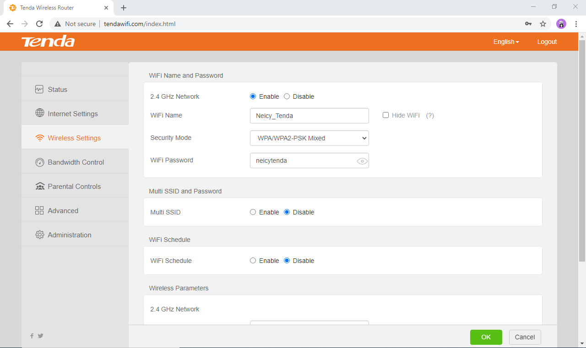Click the browser address bar URL
Image resolution: width=586 pixels, height=348 pixels.
(x=140, y=24)
